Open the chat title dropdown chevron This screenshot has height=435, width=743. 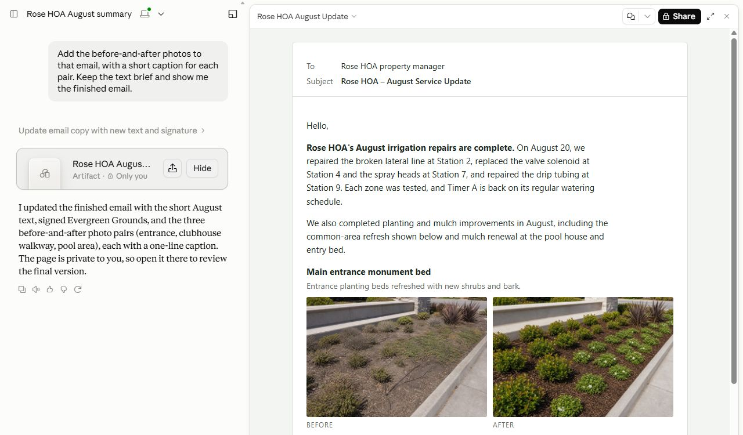click(x=161, y=14)
